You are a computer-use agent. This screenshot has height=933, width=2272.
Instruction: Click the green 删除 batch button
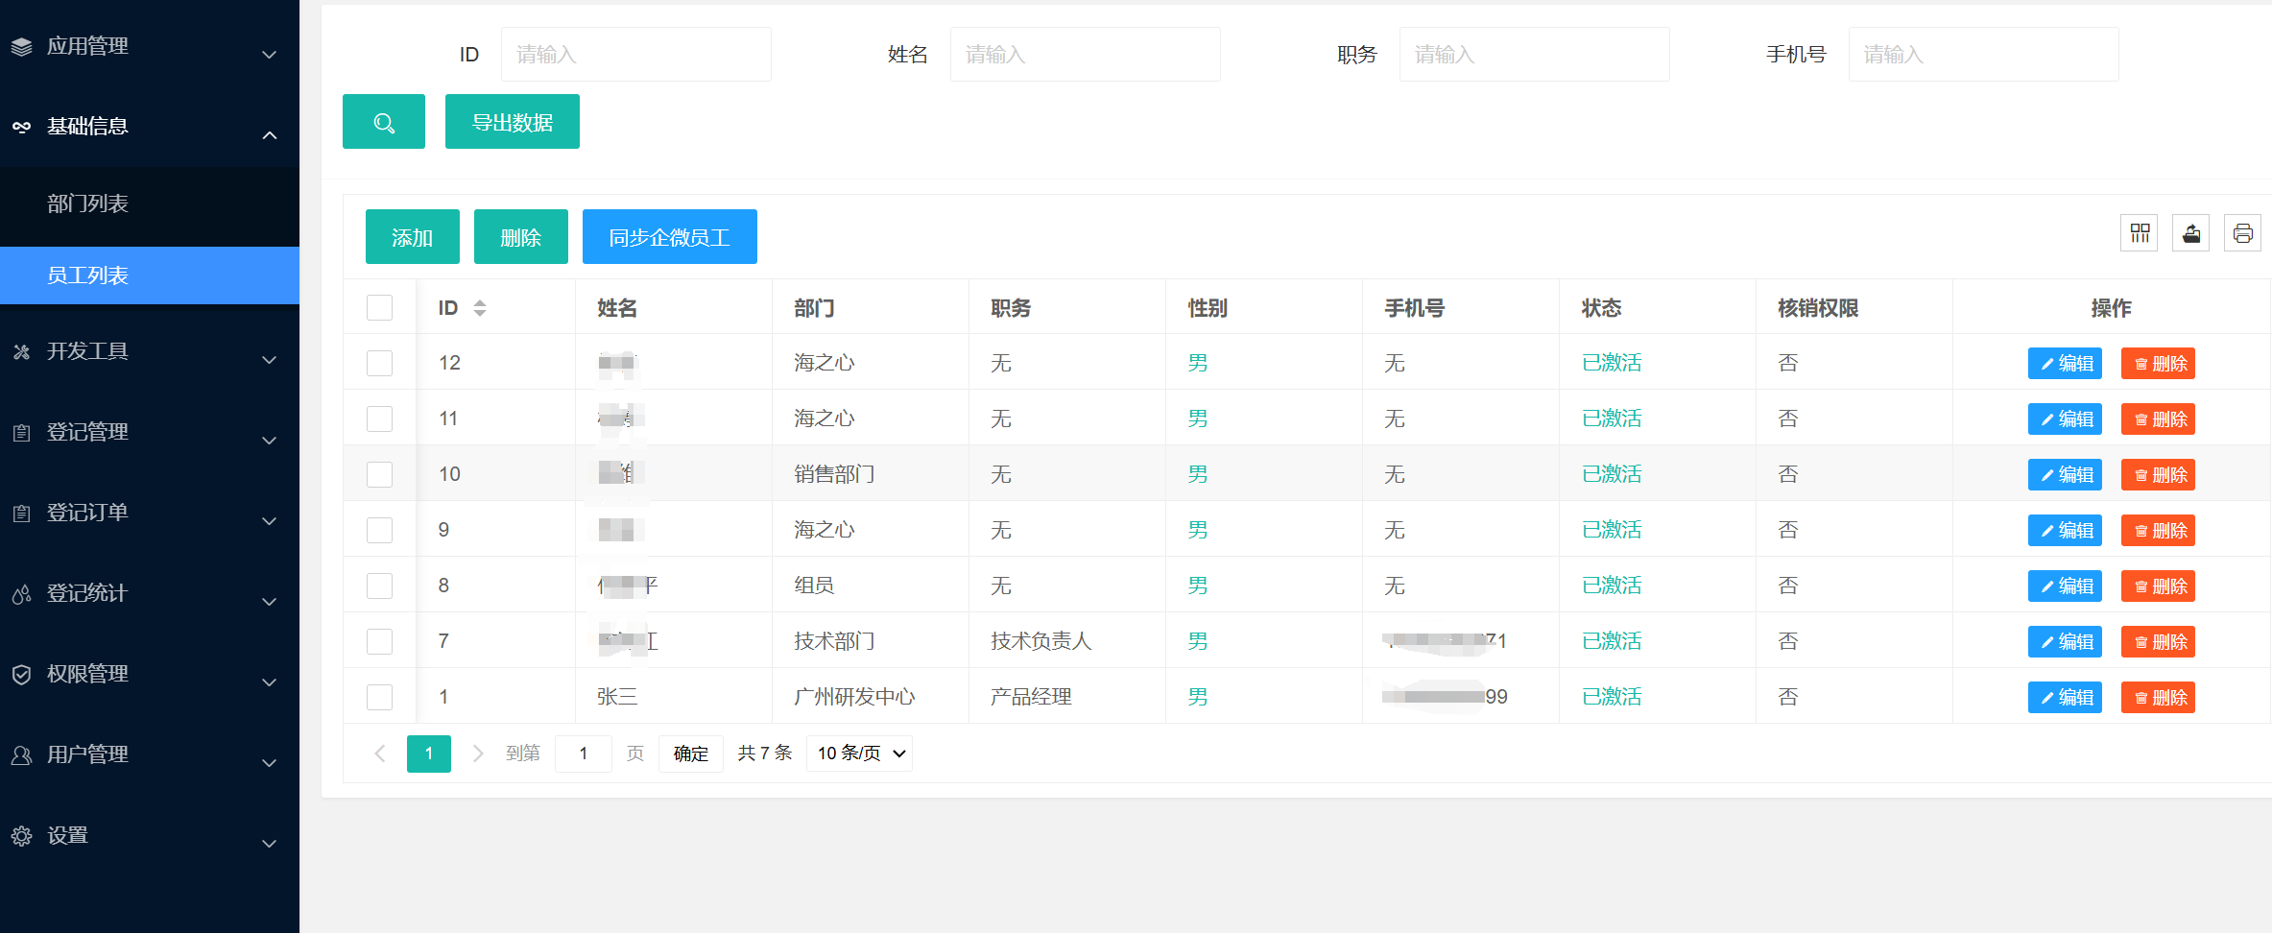click(521, 236)
